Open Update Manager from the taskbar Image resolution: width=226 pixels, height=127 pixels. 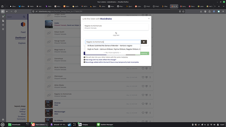coord(105,125)
